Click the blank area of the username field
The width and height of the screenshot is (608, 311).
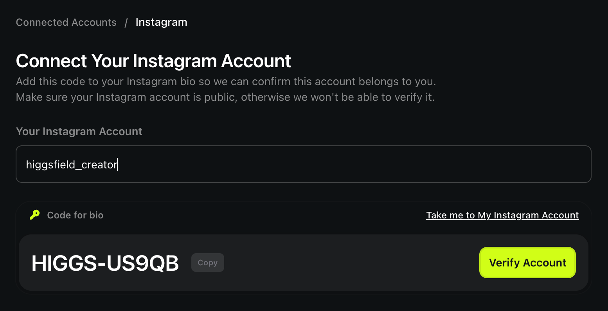(x=352, y=164)
